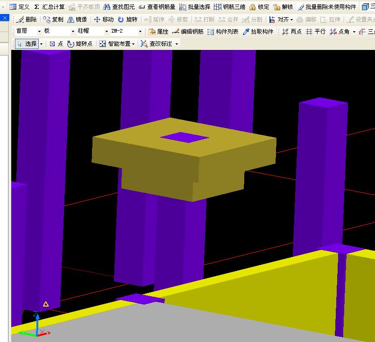The width and height of the screenshot is (375, 342).
Task: Select 点角 point-angle axis tool
Action: (340, 32)
